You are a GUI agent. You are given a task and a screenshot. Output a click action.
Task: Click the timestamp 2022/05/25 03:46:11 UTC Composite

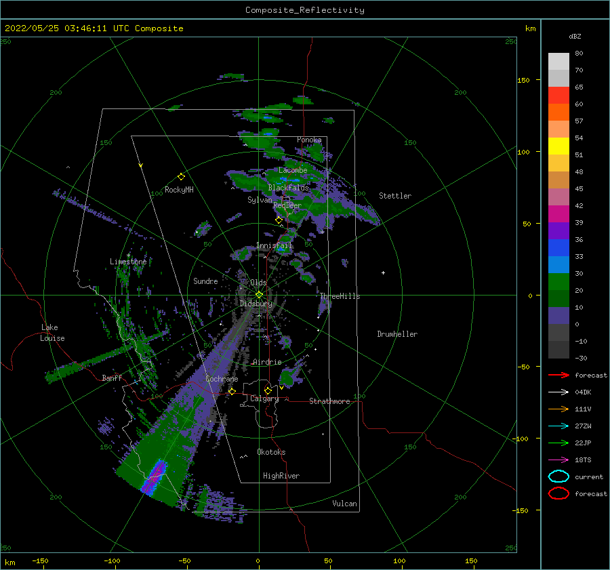pyautogui.click(x=94, y=28)
